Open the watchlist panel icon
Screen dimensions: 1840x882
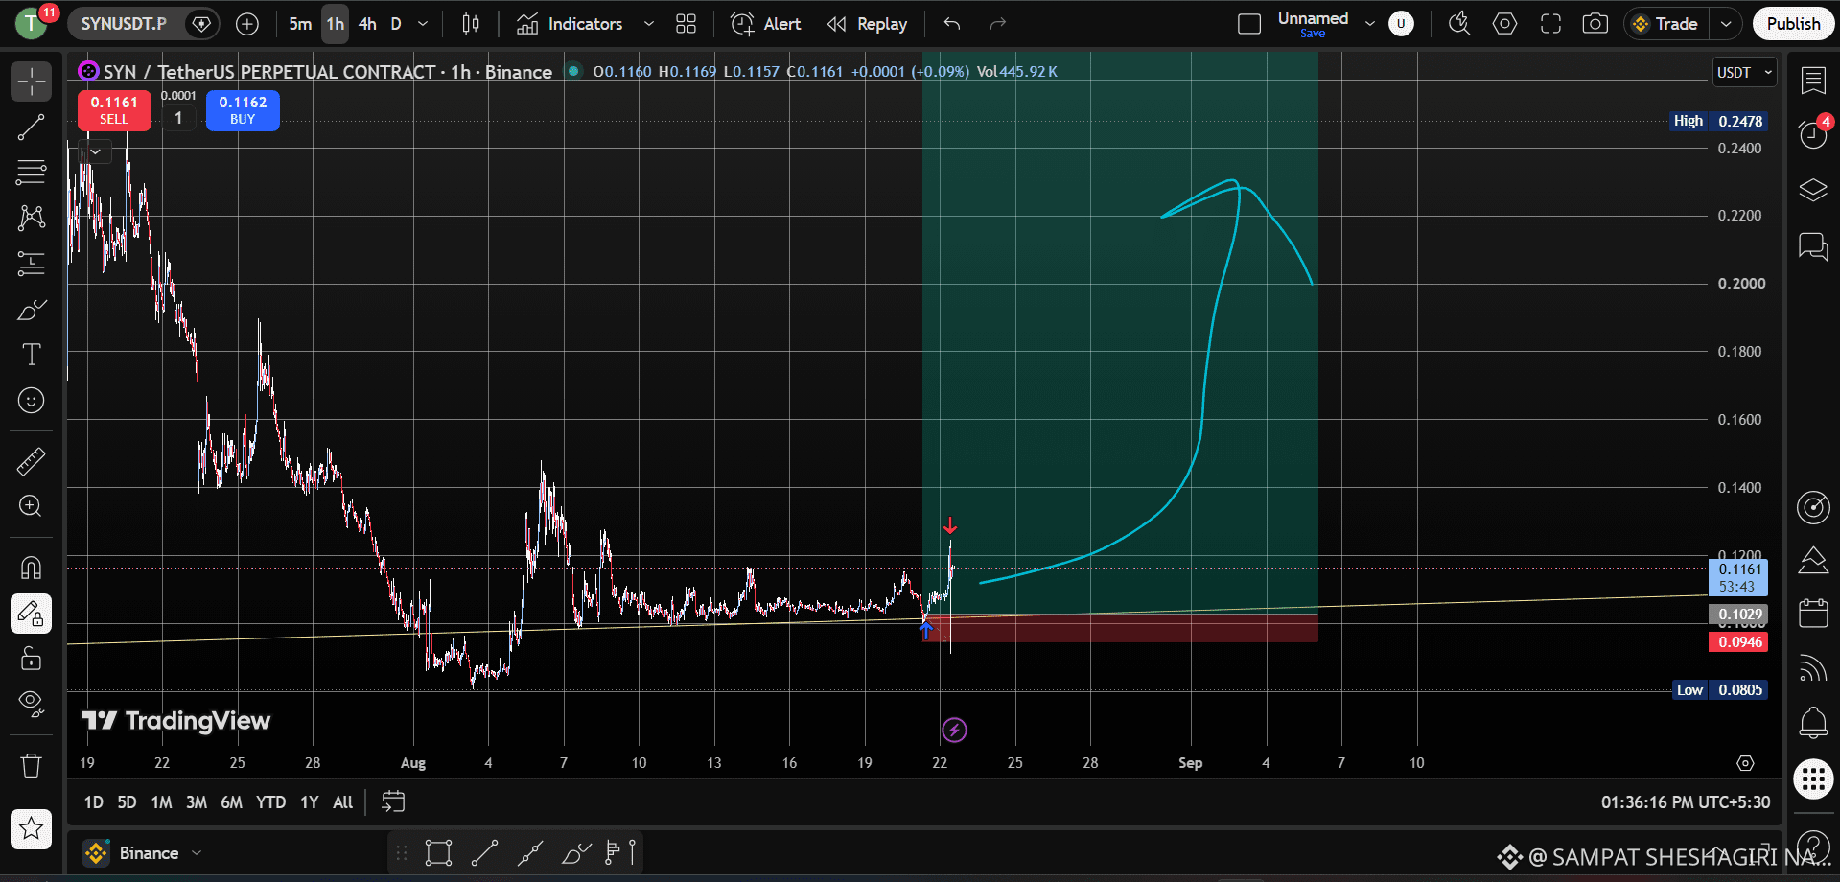pyautogui.click(x=1812, y=81)
